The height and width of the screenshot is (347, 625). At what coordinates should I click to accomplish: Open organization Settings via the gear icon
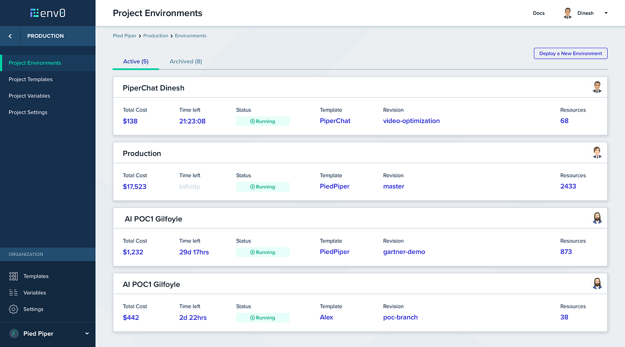coord(13,309)
